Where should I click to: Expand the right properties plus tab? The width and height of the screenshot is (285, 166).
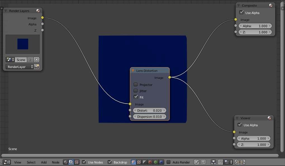tap(282, 8)
